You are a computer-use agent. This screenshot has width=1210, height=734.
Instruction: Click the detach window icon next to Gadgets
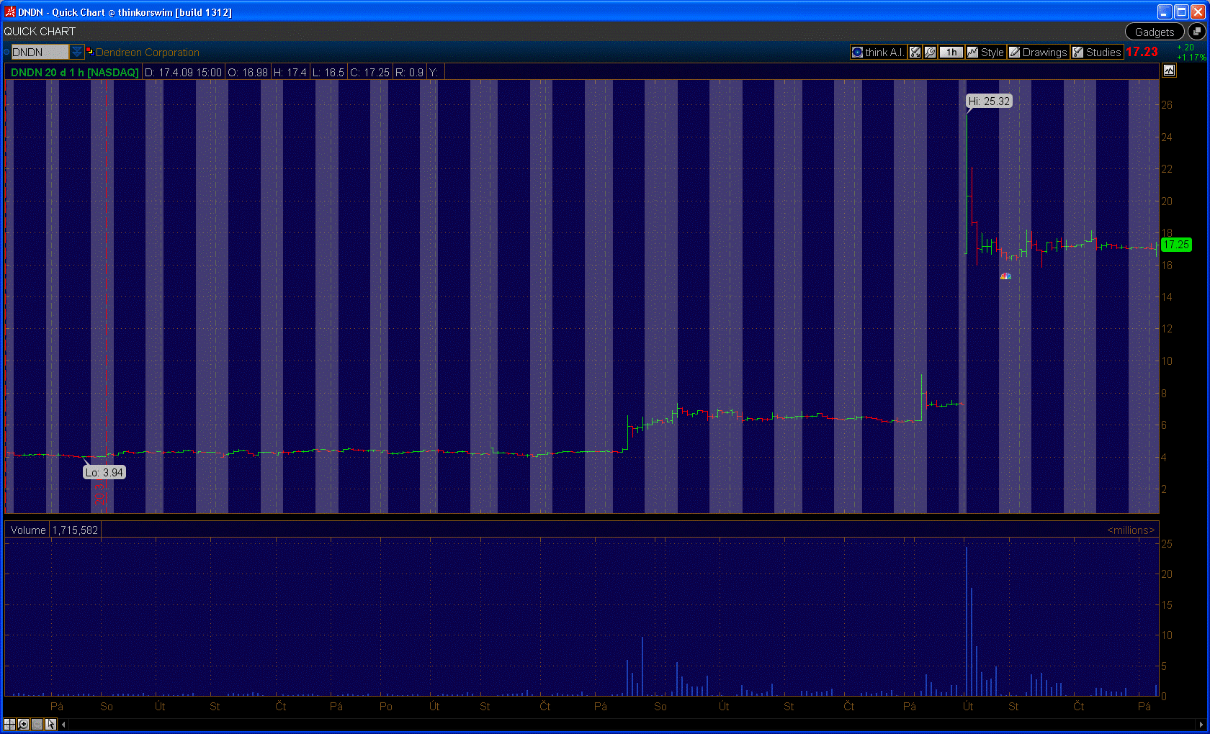click(x=1196, y=32)
